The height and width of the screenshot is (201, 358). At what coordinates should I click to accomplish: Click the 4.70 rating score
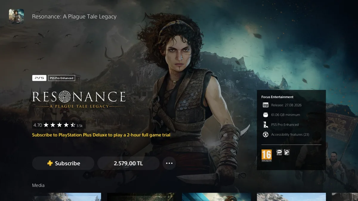(38, 125)
